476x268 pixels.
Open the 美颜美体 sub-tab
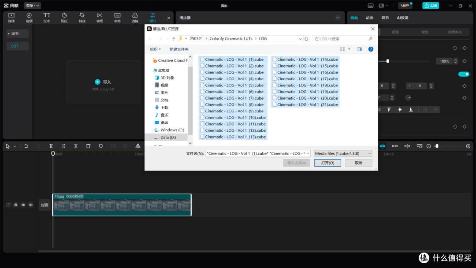point(455,32)
